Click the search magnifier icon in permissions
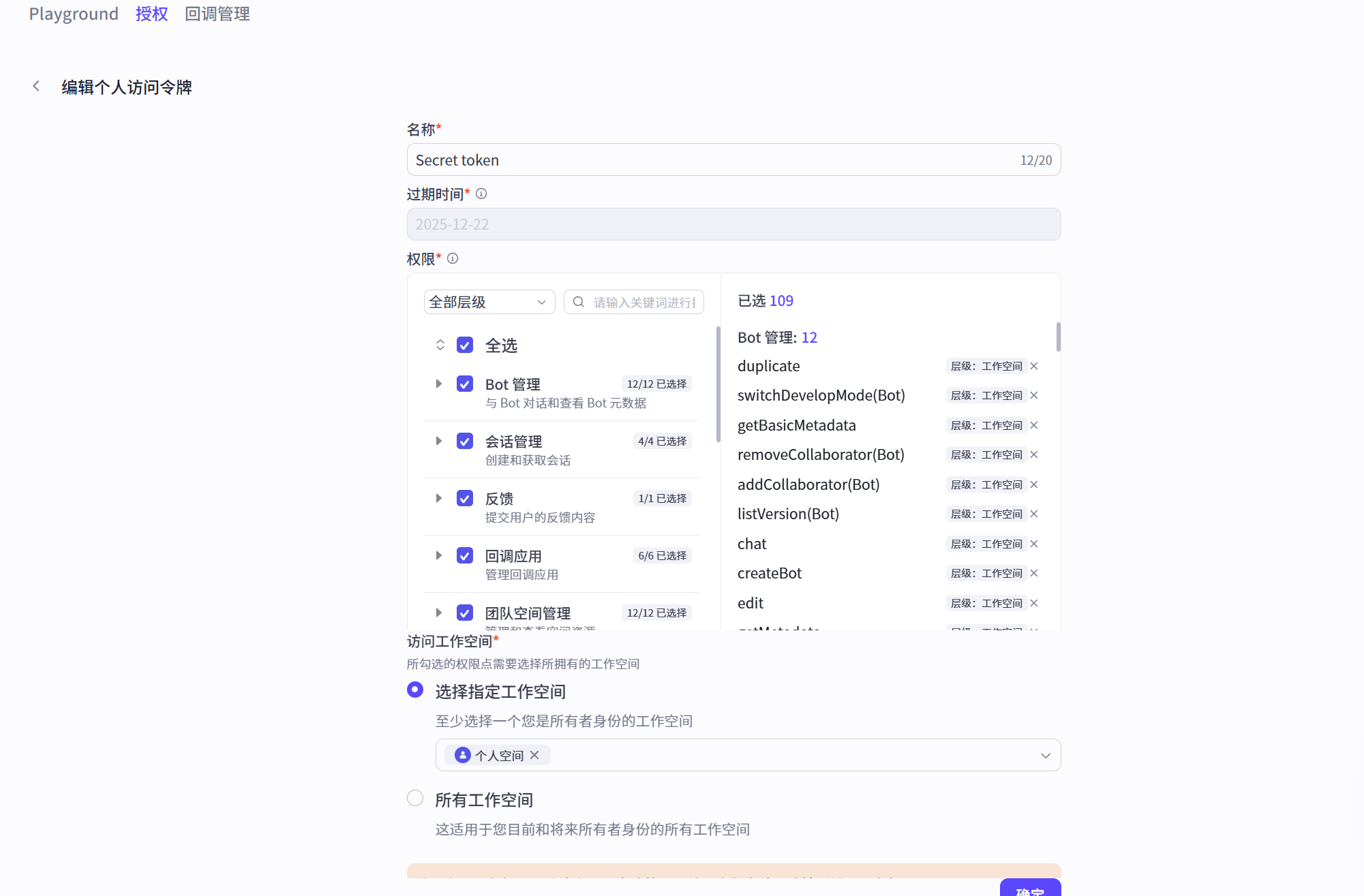The width and height of the screenshot is (1364, 896). pos(578,302)
